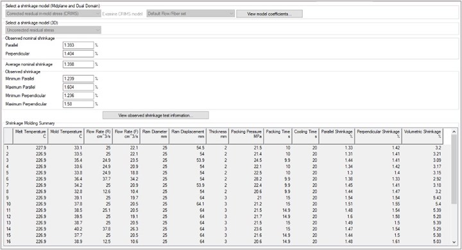Click the Maximum Parallel shrinkage field

tap(78, 87)
